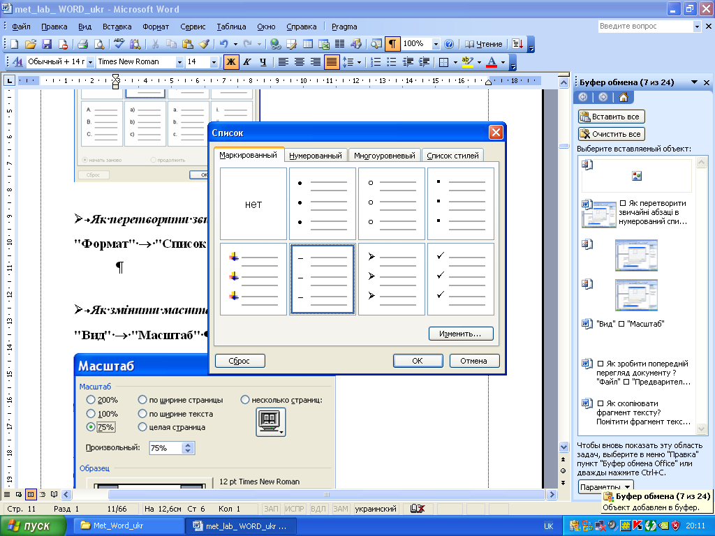Run the spelling check ABC icon
This screenshot has width=715, height=536.
pyautogui.click(x=119, y=44)
